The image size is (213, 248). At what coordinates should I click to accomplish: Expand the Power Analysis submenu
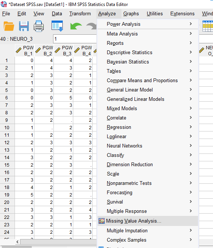click(x=148, y=24)
